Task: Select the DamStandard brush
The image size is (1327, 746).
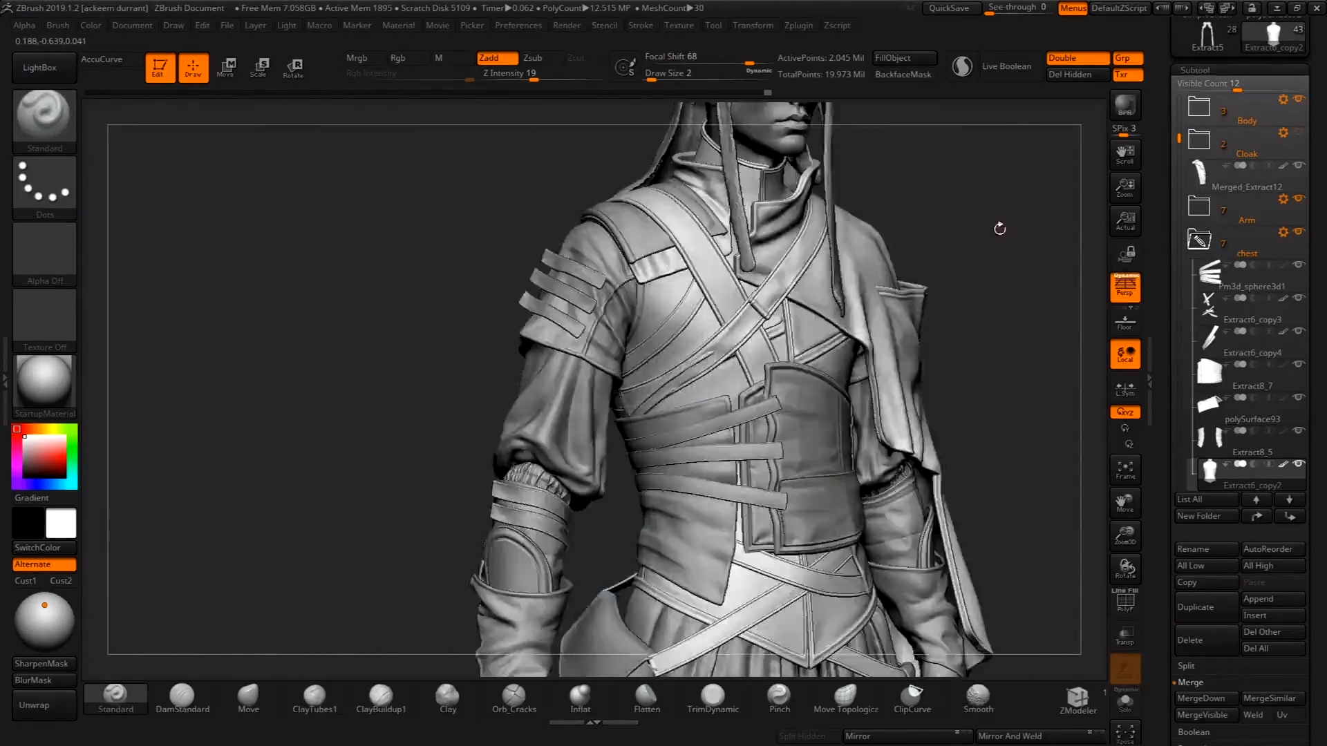Action: (x=182, y=698)
